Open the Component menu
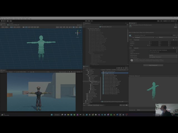The width and height of the screenshot is (178, 133). tap(16, 19)
